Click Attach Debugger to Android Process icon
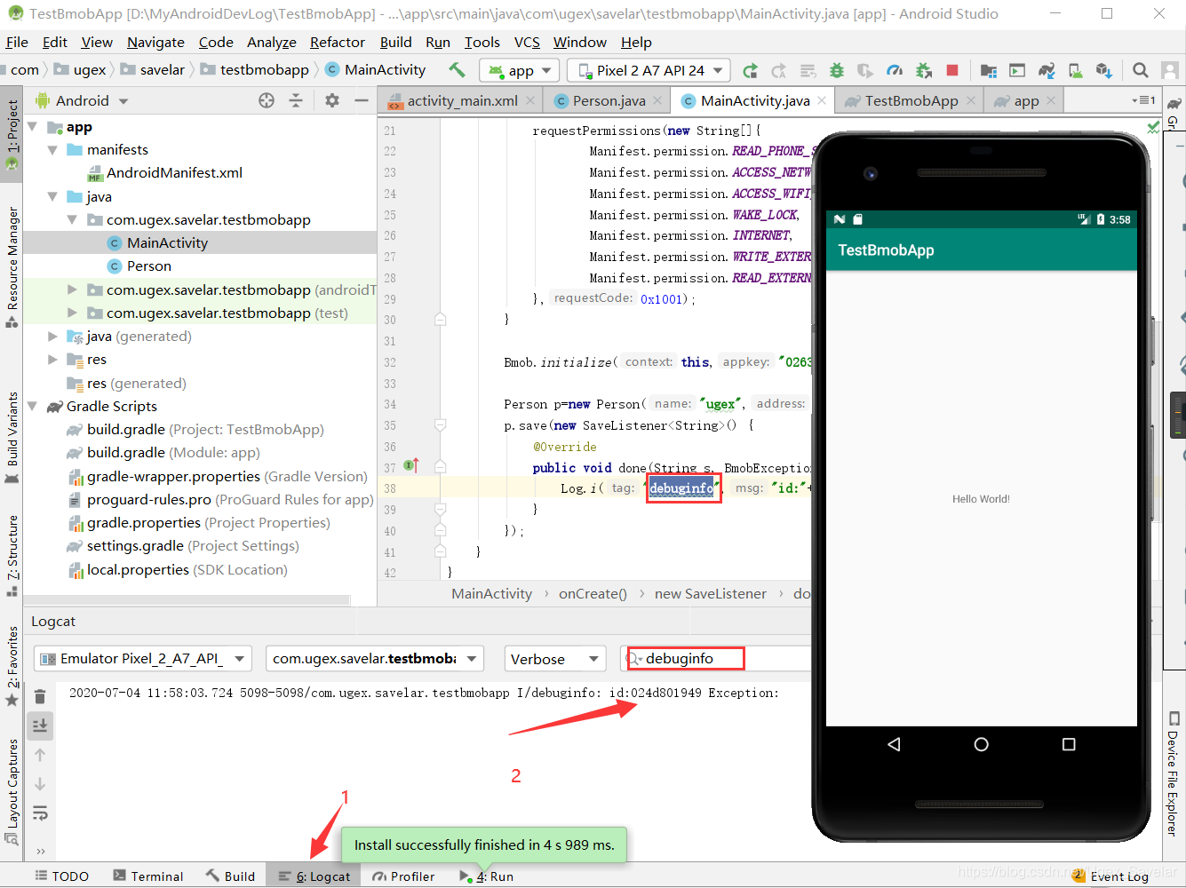1186x888 pixels. click(x=924, y=70)
